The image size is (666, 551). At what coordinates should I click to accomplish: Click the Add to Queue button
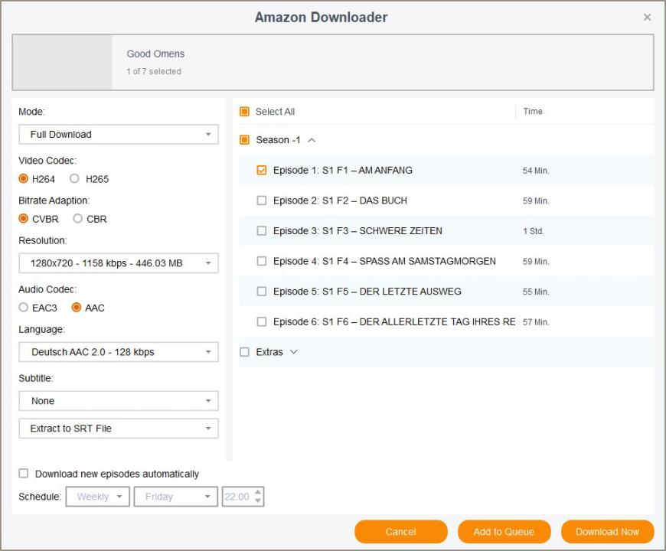point(504,532)
